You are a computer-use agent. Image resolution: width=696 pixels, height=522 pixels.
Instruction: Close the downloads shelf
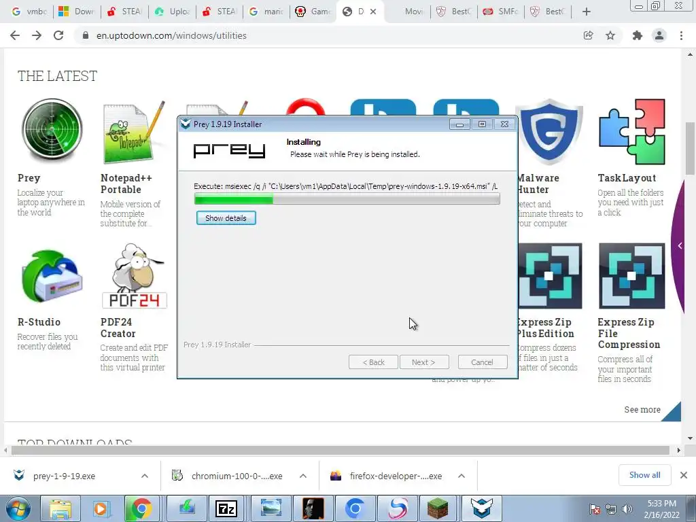(x=684, y=475)
